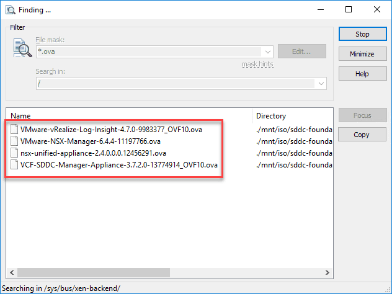392x294 pixels.
Task: Click the directory path of the VCF-SDDC-Manager row
Action: pos(294,165)
